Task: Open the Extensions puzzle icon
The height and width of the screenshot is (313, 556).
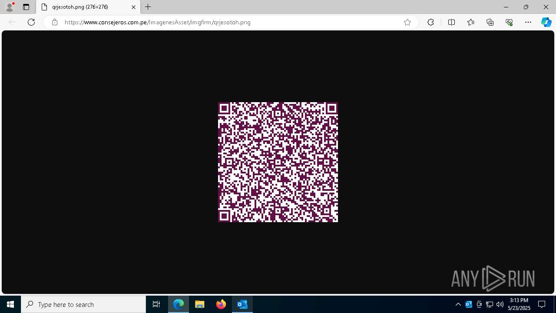Action: pyautogui.click(x=430, y=22)
